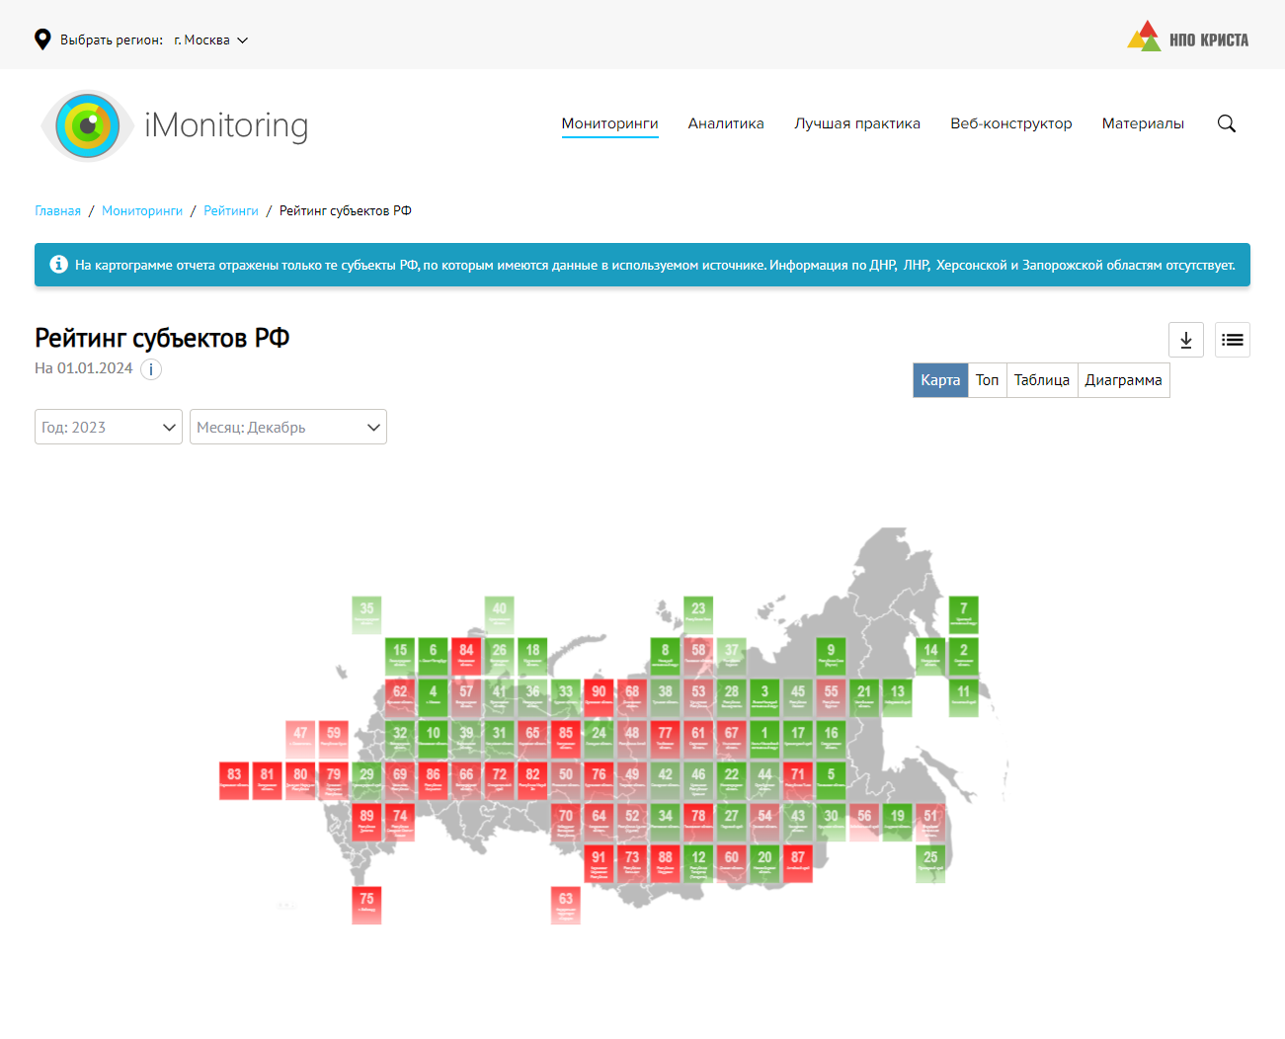Click the location pin icon
This screenshot has width=1285, height=1039.
coord(42,40)
